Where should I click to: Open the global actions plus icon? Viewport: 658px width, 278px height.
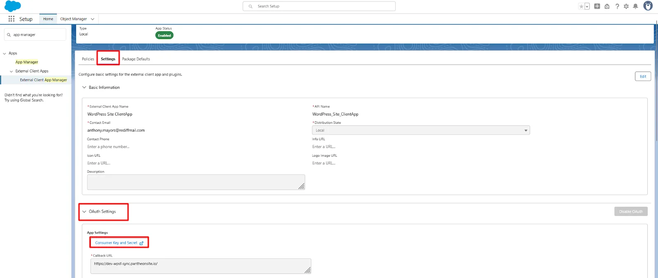(597, 6)
